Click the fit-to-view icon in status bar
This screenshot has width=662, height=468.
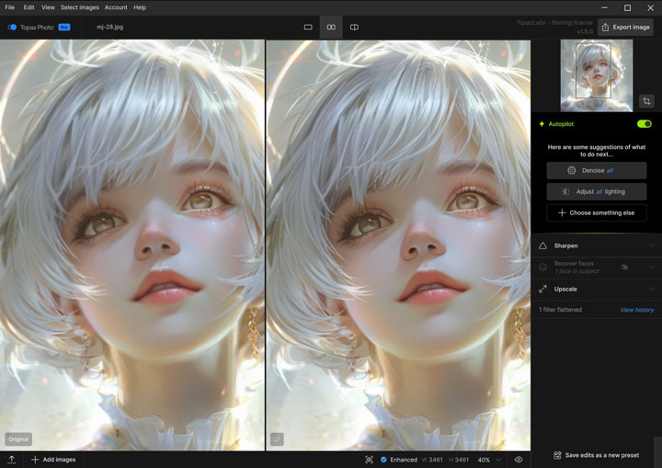pyautogui.click(x=369, y=460)
